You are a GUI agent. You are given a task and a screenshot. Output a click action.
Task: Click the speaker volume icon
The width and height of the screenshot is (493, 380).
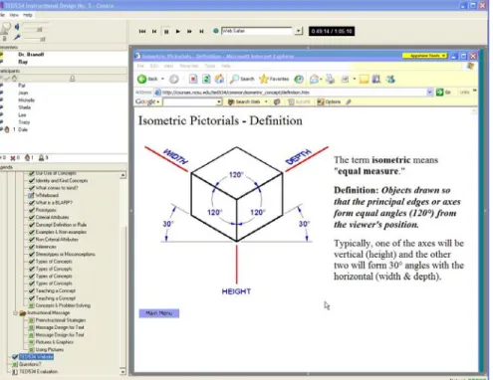(17, 27)
